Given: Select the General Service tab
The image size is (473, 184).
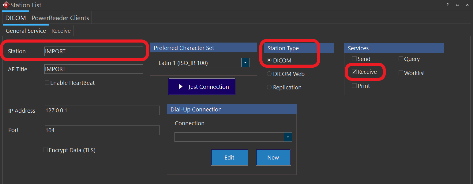Looking at the screenshot, I should [x=26, y=31].
